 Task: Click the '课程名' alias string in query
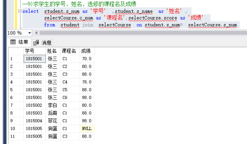[x=115, y=18]
